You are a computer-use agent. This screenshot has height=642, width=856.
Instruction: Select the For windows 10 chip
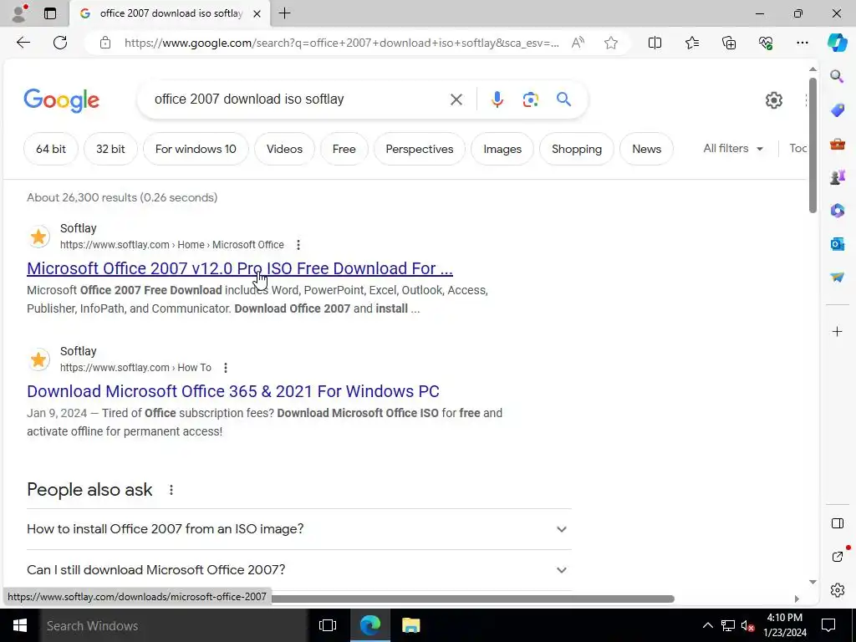196,149
